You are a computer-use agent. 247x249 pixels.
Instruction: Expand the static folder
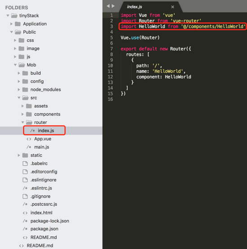tap(19, 155)
